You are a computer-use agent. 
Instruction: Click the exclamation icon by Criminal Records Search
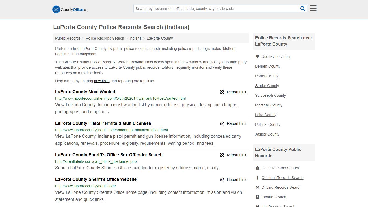pos(258,178)
